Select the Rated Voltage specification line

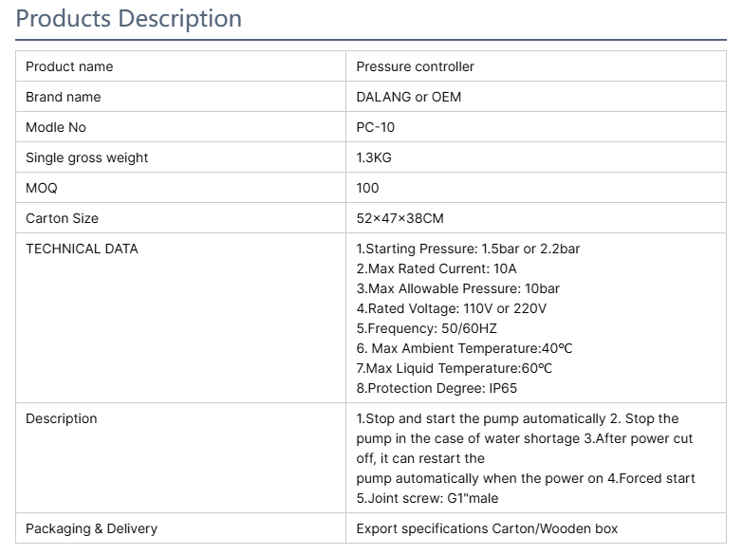[x=451, y=308]
